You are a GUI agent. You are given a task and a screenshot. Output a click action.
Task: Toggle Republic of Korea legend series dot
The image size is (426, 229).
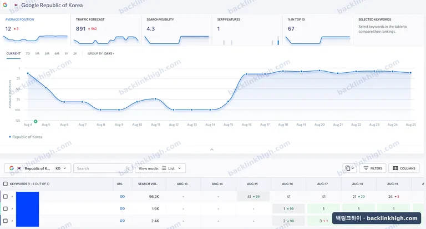point(10,137)
